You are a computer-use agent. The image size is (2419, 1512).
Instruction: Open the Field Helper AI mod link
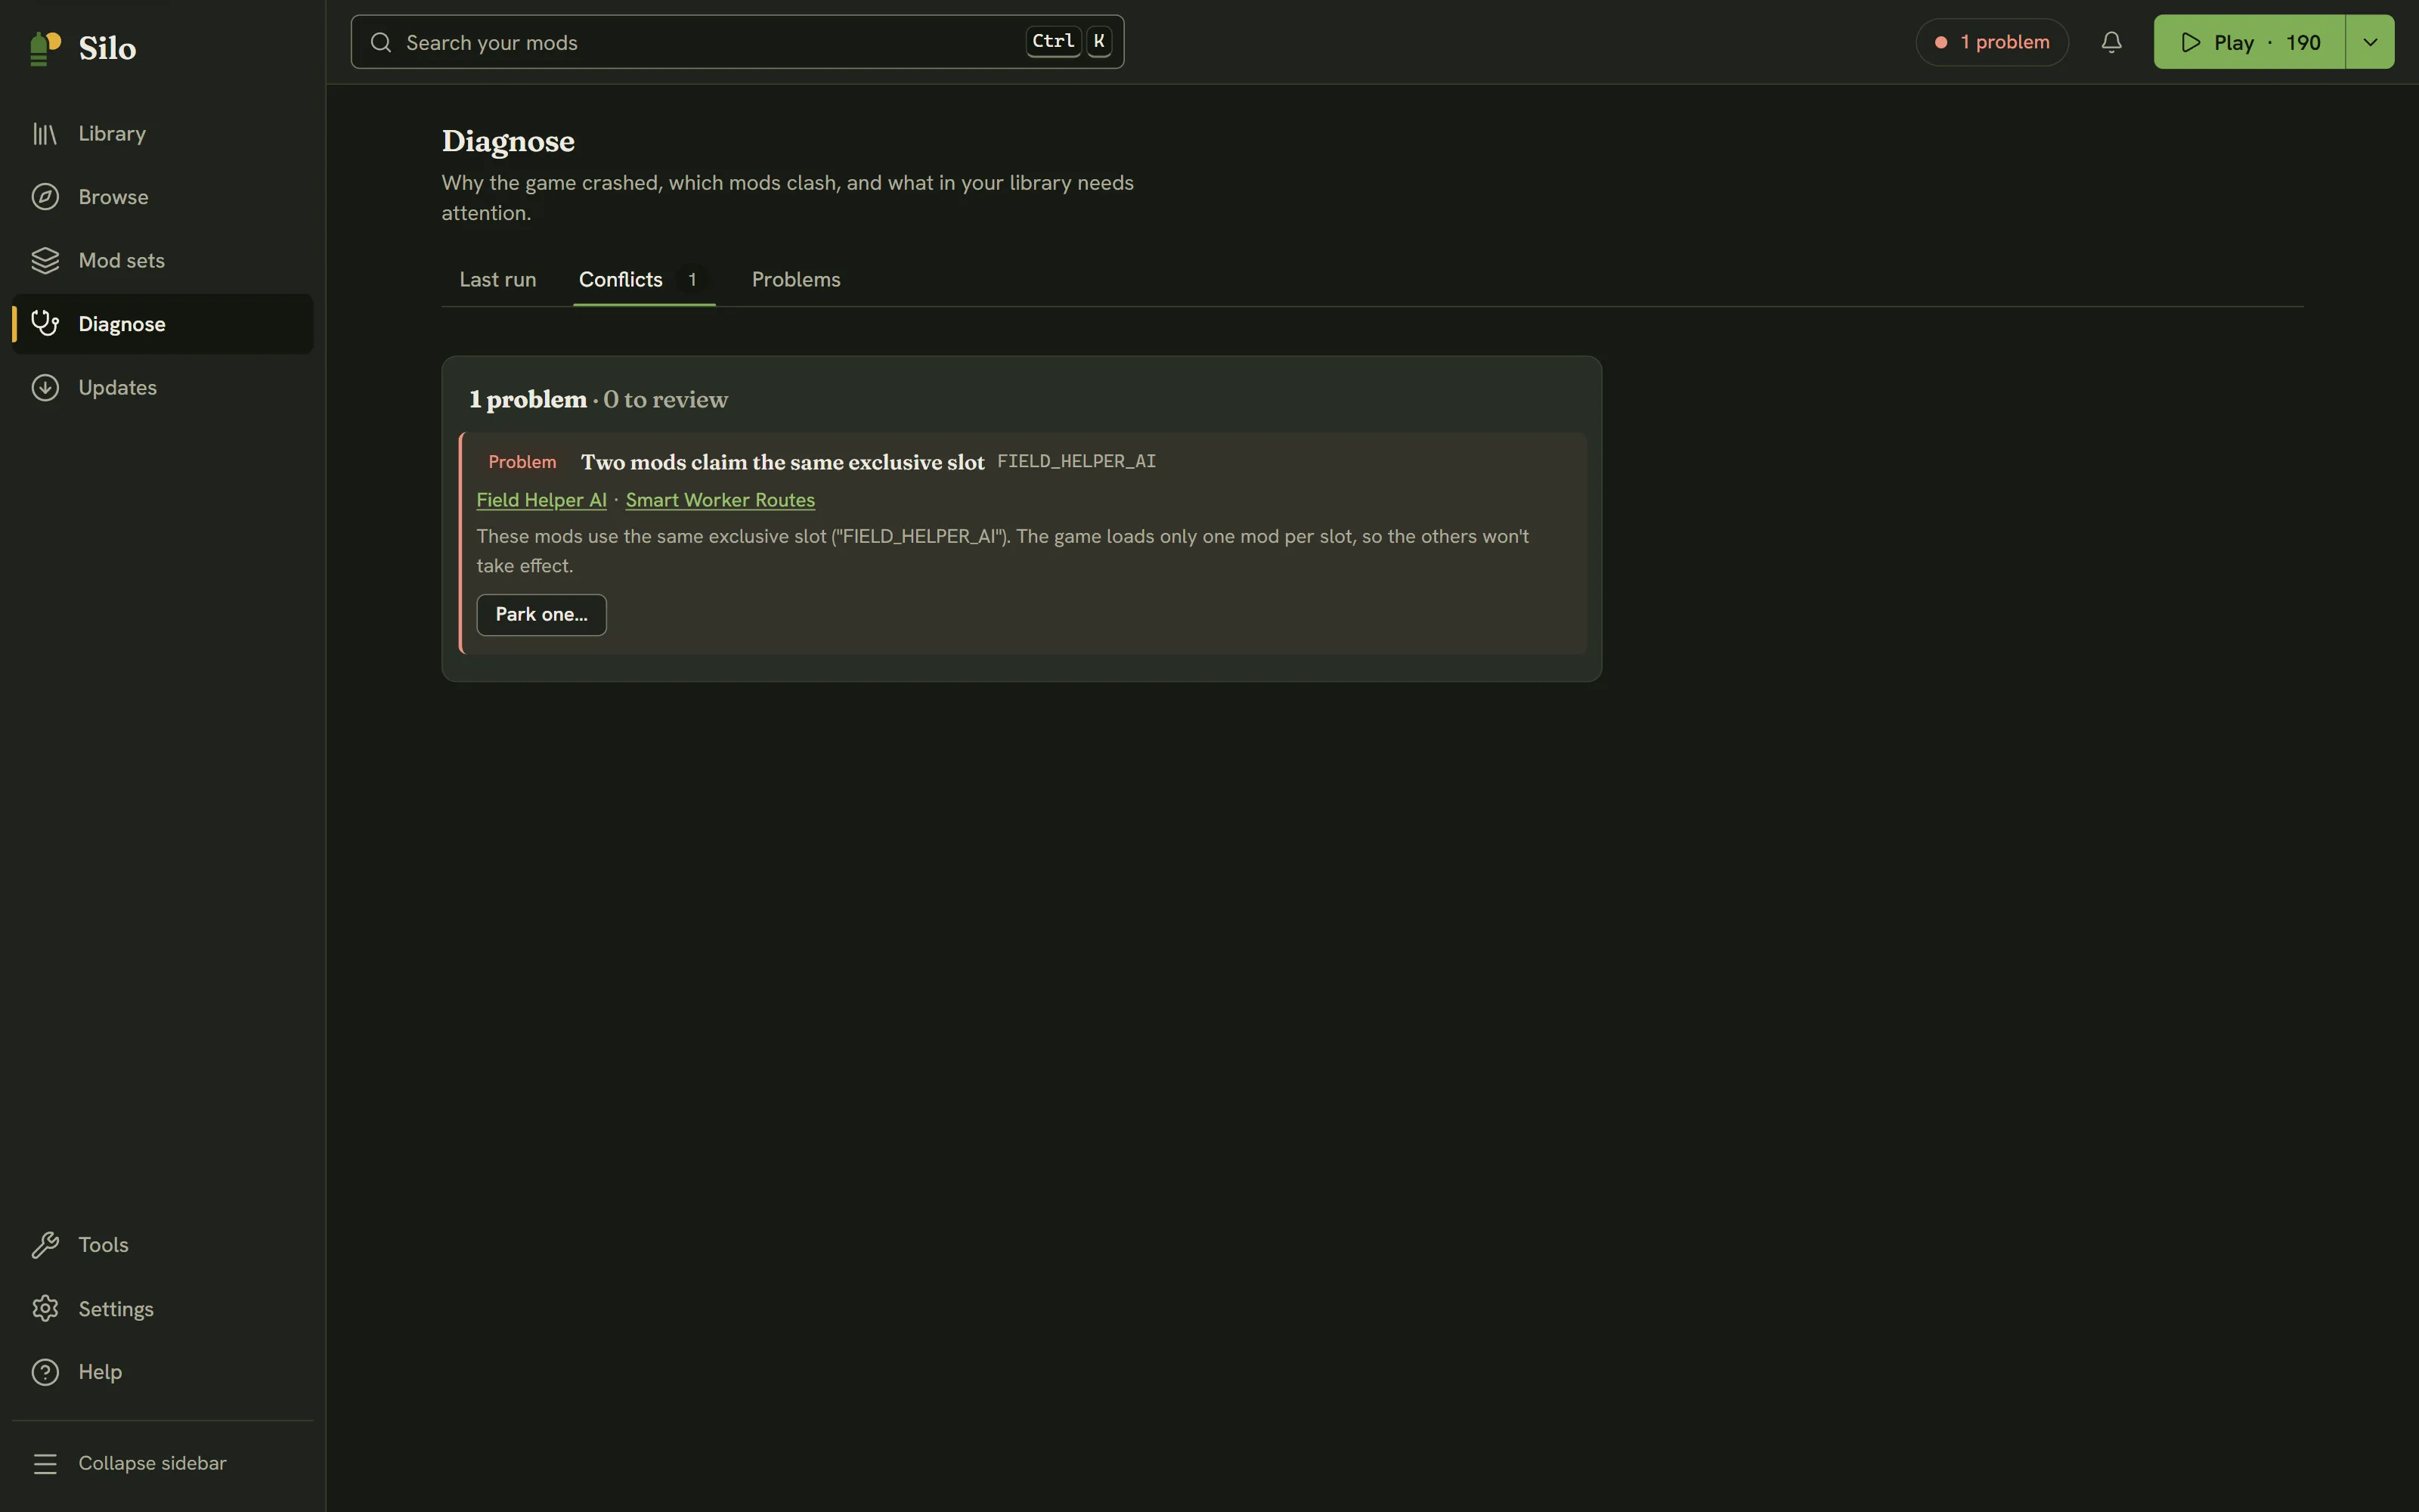tap(542, 500)
